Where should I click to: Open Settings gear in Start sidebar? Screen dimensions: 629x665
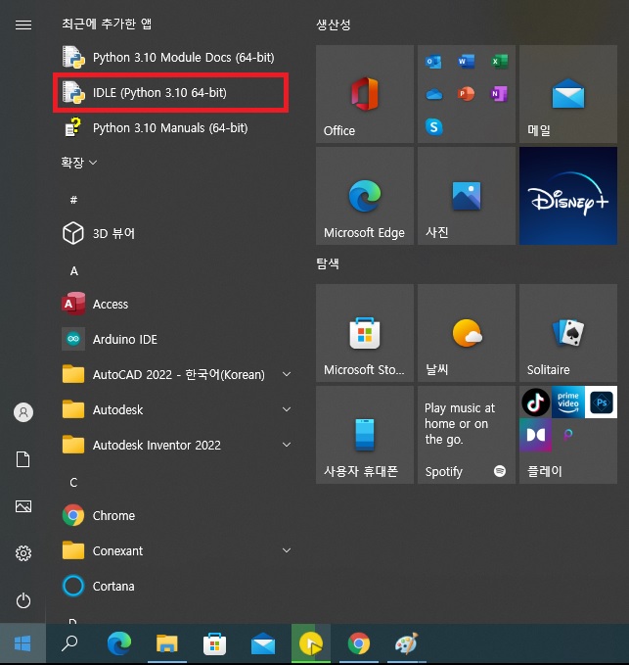23,553
